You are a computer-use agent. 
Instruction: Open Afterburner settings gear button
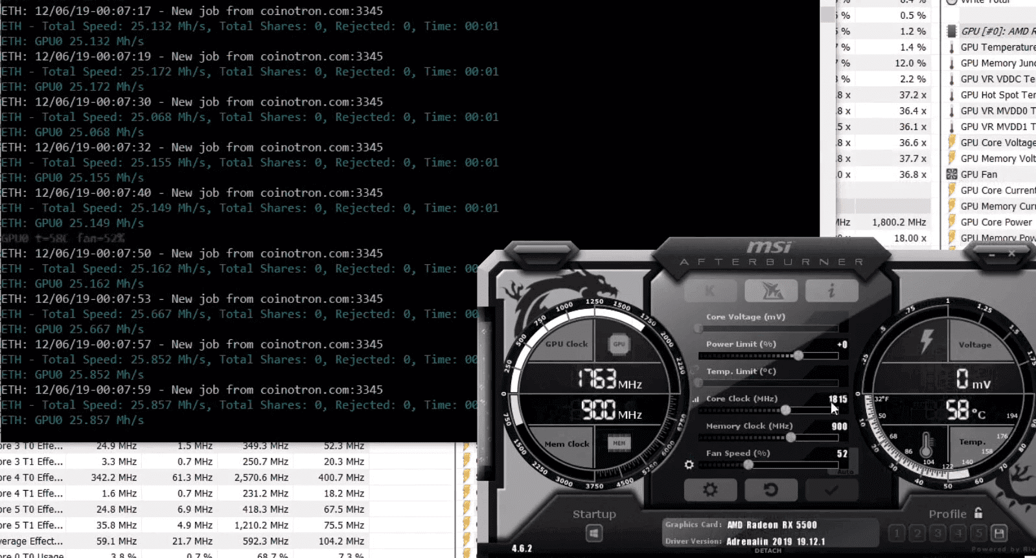710,490
